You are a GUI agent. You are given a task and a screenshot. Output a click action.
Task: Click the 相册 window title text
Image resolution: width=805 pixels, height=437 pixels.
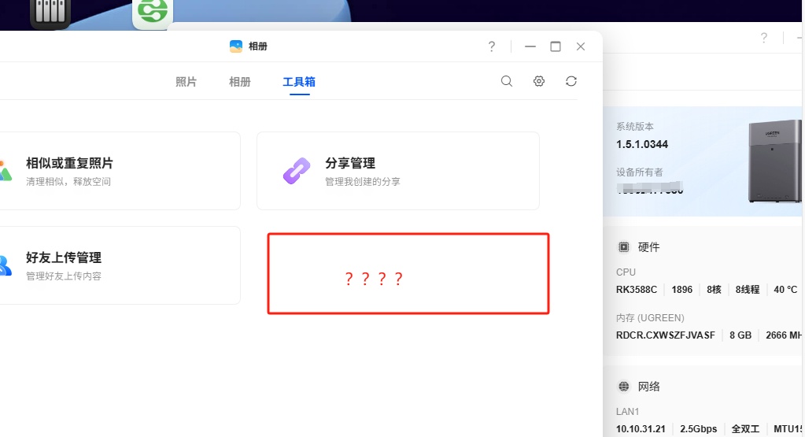click(258, 46)
